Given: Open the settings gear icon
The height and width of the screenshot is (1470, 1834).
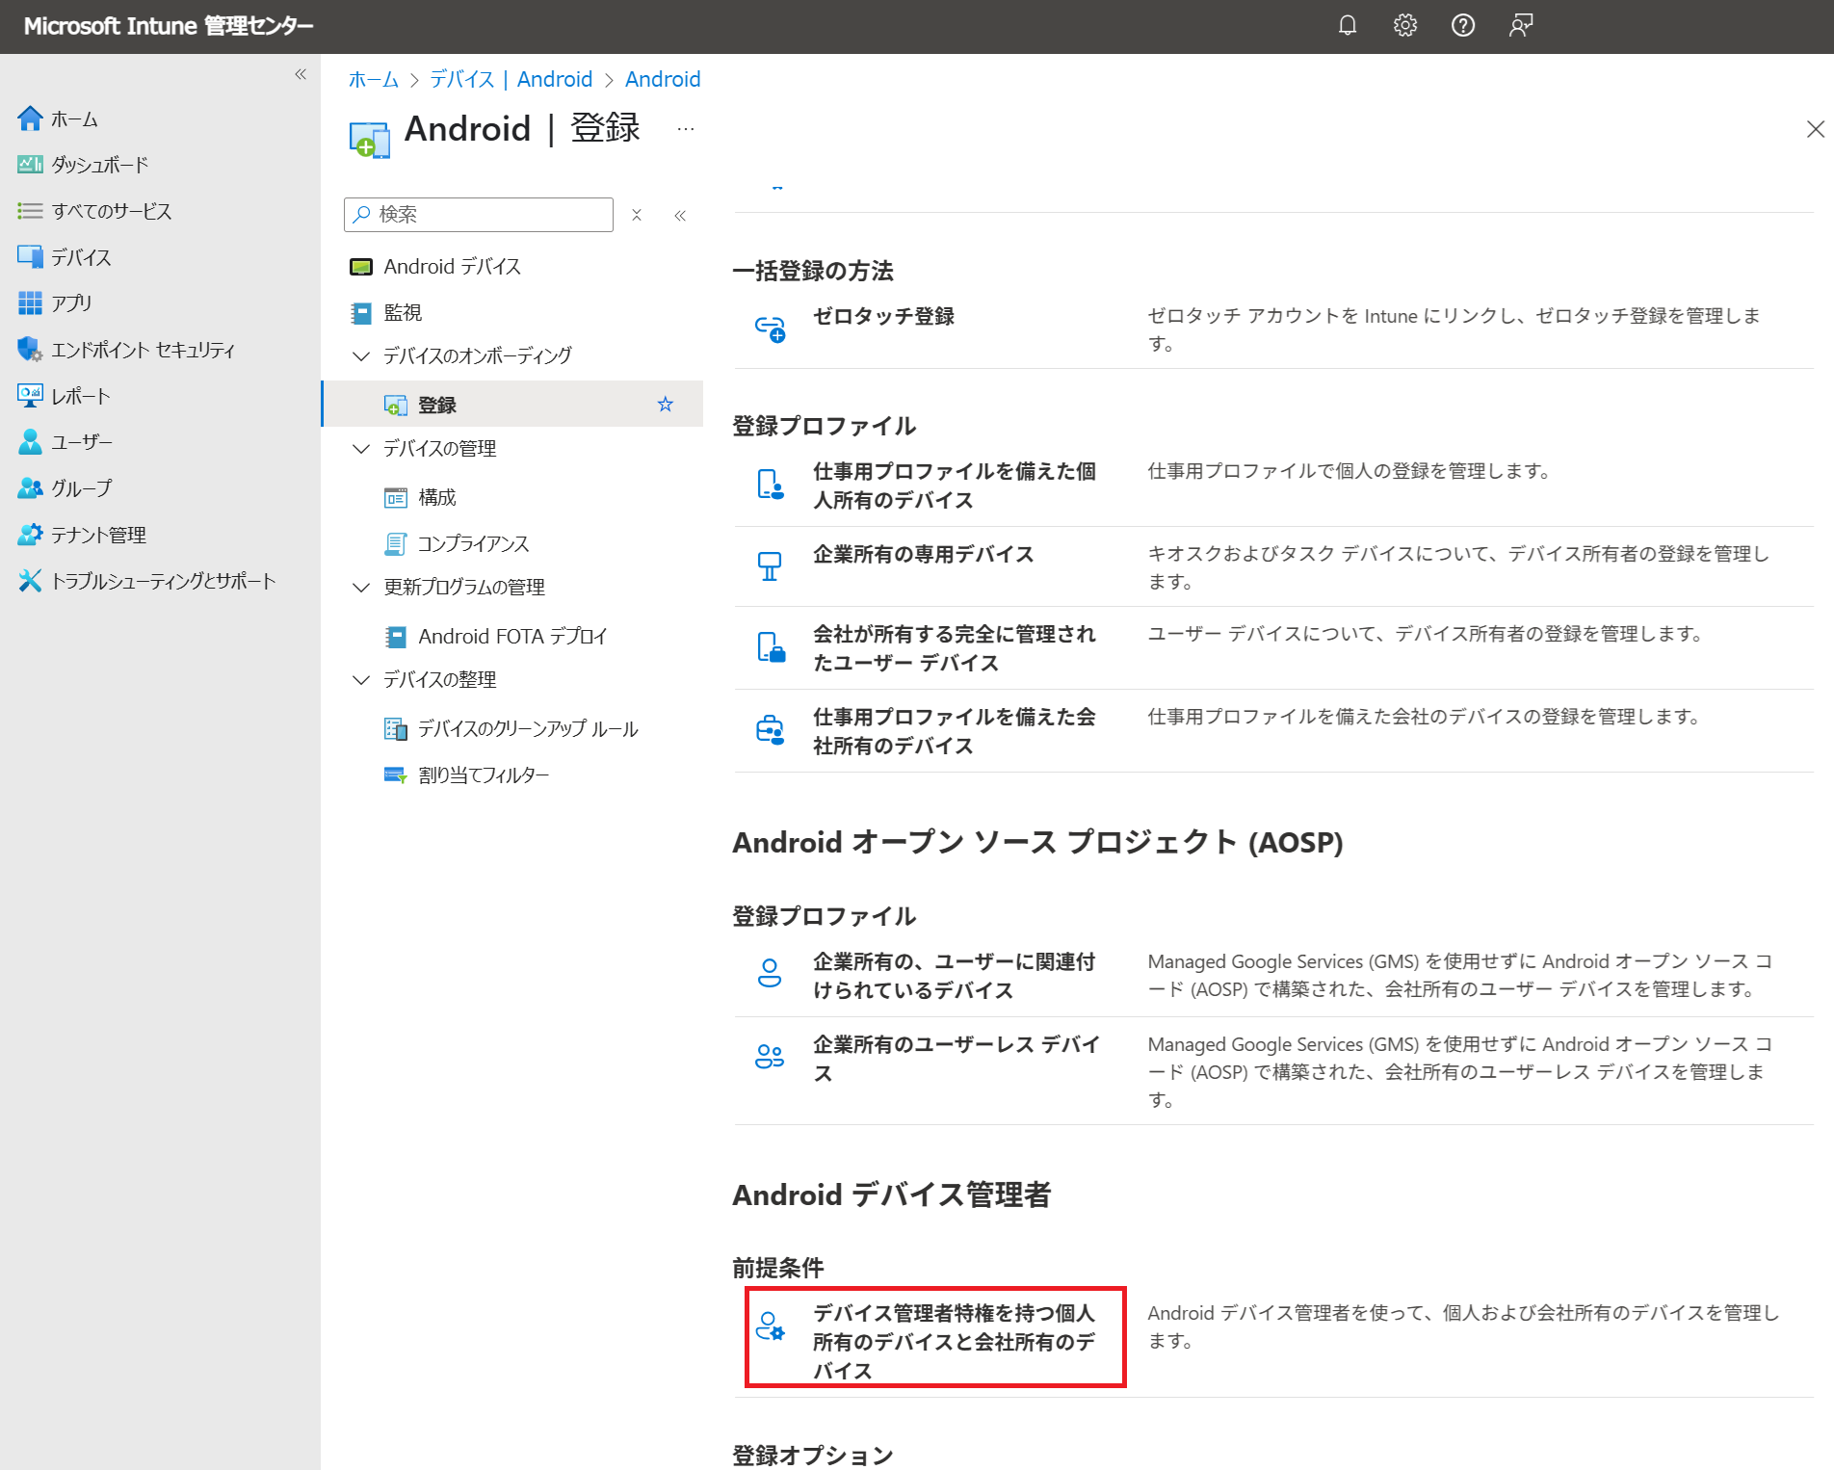Looking at the screenshot, I should (1405, 26).
